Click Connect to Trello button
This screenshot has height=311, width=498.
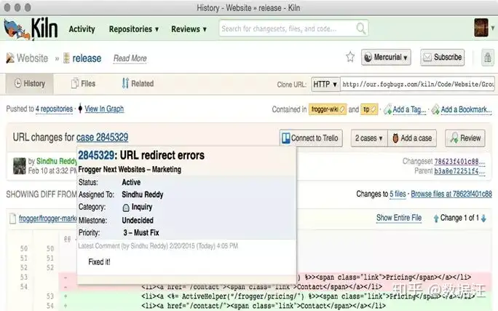pyautogui.click(x=311, y=138)
